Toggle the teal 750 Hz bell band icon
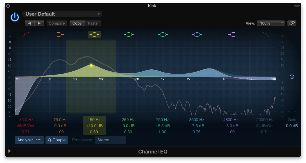This screenshot has width=306, height=163. [163, 35]
